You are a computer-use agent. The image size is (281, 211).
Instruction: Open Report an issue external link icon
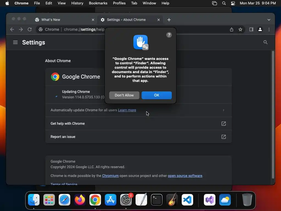pyautogui.click(x=223, y=137)
